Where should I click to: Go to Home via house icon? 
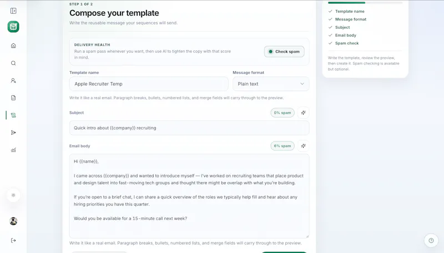13,45
